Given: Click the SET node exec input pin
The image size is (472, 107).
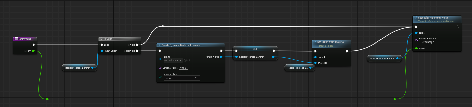Looking at the screenshot, I should coord(236,51).
